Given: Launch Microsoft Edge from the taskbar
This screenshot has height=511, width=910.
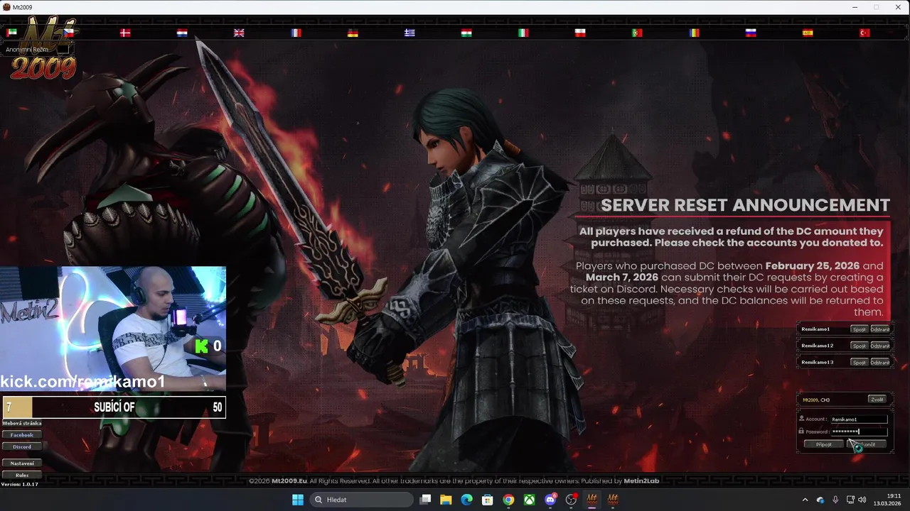Looking at the screenshot, I should [x=466, y=500].
